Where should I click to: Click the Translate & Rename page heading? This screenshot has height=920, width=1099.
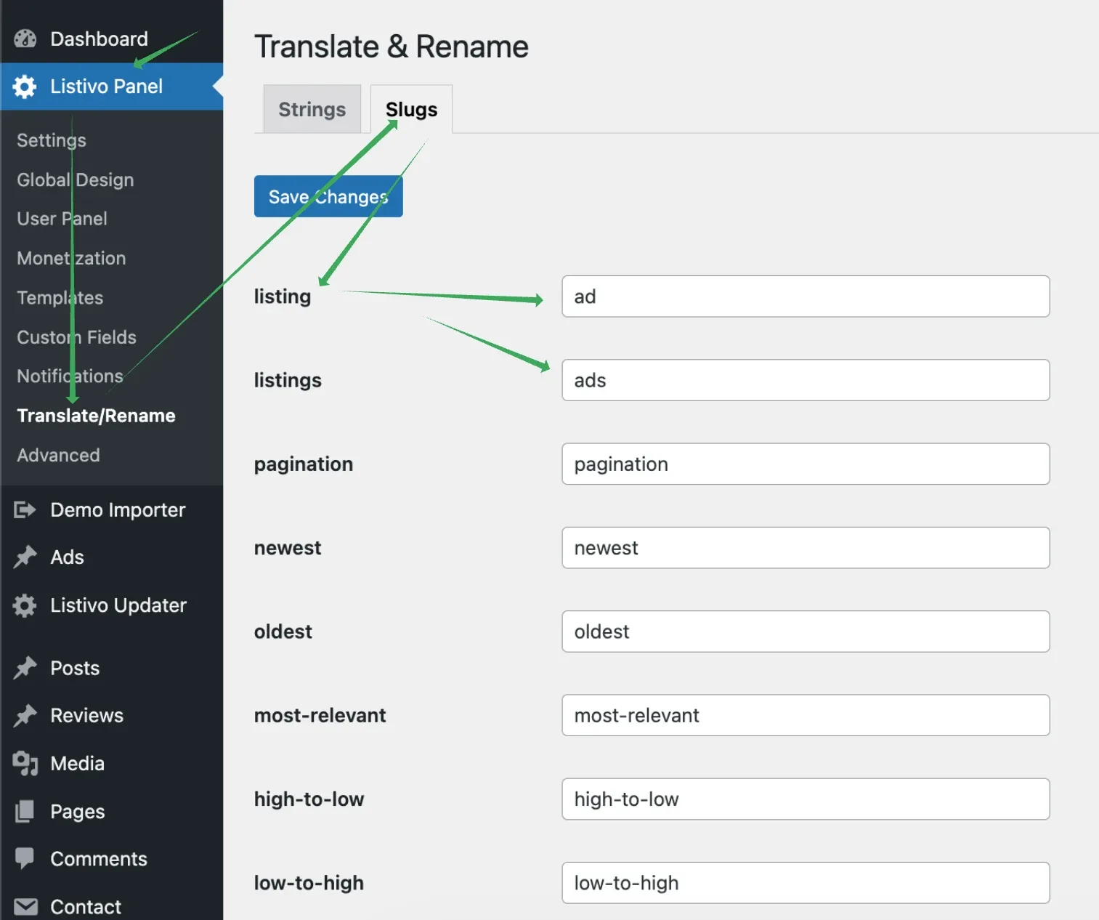pos(392,47)
